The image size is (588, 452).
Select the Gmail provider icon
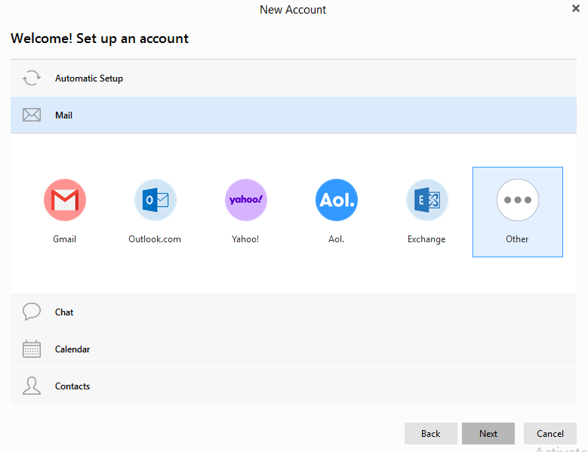pyautogui.click(x=65, y=200)
